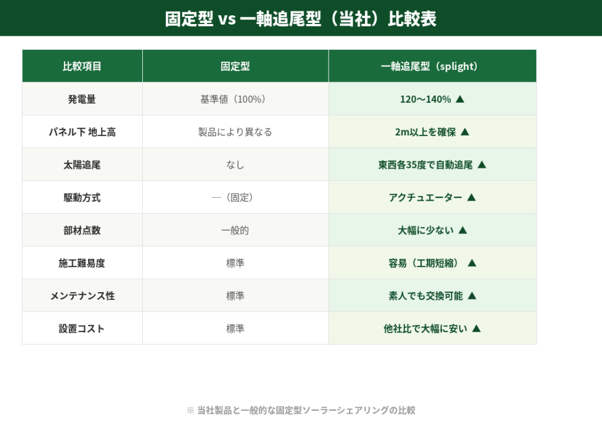The width and height of the screenshot is (602, 426).
Task: Click the triangle beside アクチュエーター
Action: pos(471,198)
